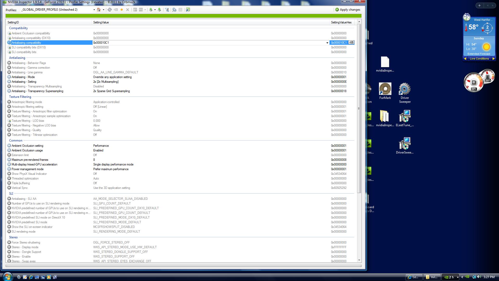This screenshot has width=499, height=281.
Task: Click the window shortcut icon in toolbar
Action: click(x=188, y=10)
